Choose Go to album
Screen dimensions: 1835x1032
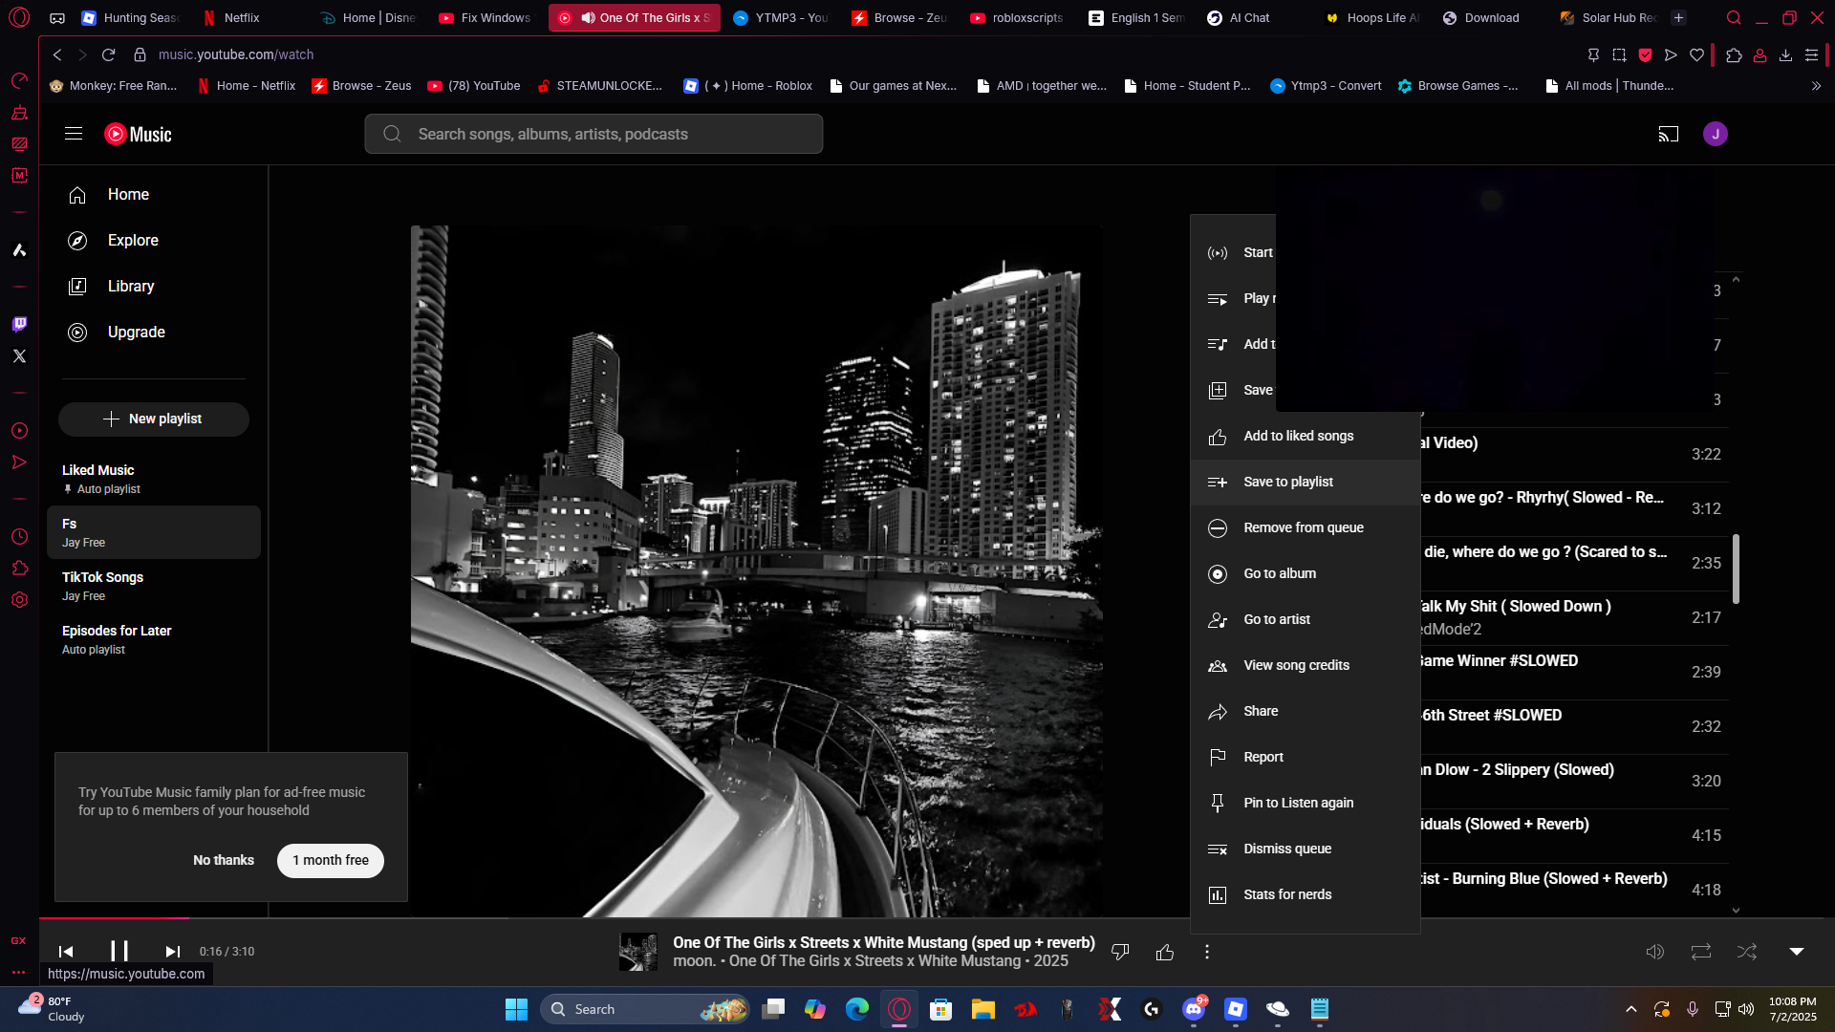(1306, 574)
